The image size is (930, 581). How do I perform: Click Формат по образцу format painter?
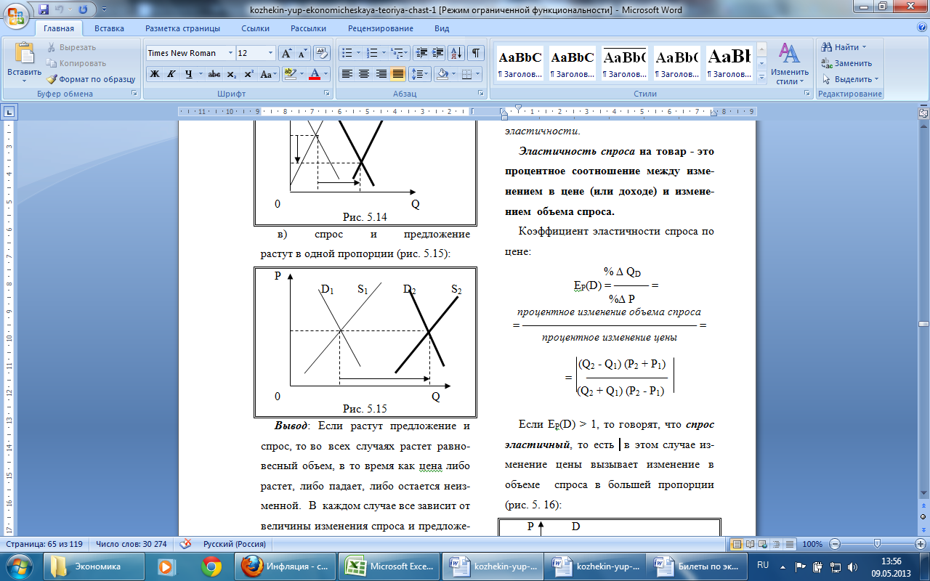91,79
